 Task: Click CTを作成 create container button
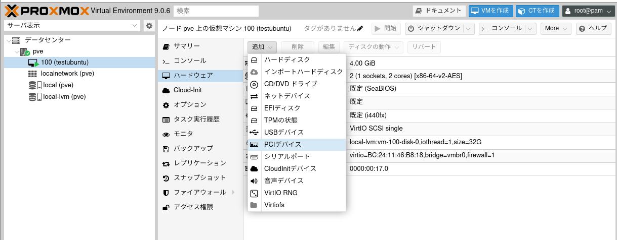(x=538, y=11)
